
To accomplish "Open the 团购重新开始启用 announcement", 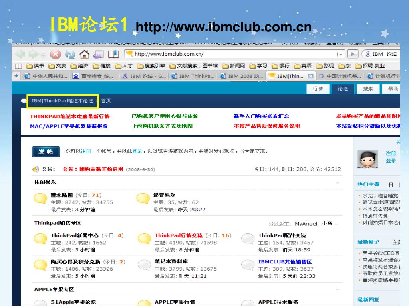I will 101,169.
